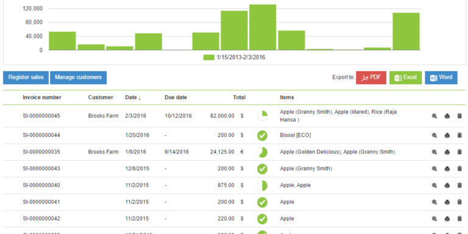Image resolution: width=468 pixels, height=234 pixels.
Task: Click payment status pie for SI-0000000035
Action: coord(263,152)
